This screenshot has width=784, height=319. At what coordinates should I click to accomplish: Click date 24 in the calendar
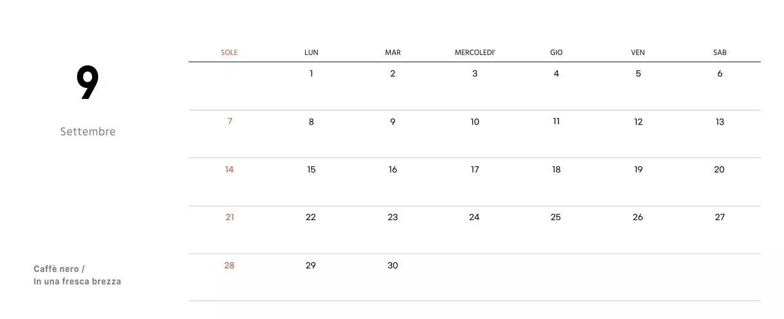click(x=474, y=217)
